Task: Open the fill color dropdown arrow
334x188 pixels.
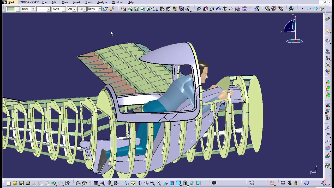Action: click(18, 9)
